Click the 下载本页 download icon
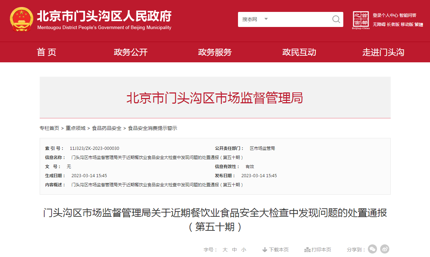 pyautogui.click(x=265, y=250)
